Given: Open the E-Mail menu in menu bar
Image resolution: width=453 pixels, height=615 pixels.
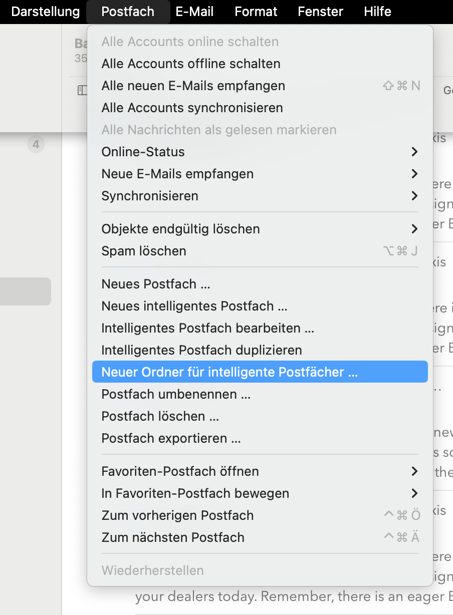Looking at the screenshot, I should tap(194, 12).
